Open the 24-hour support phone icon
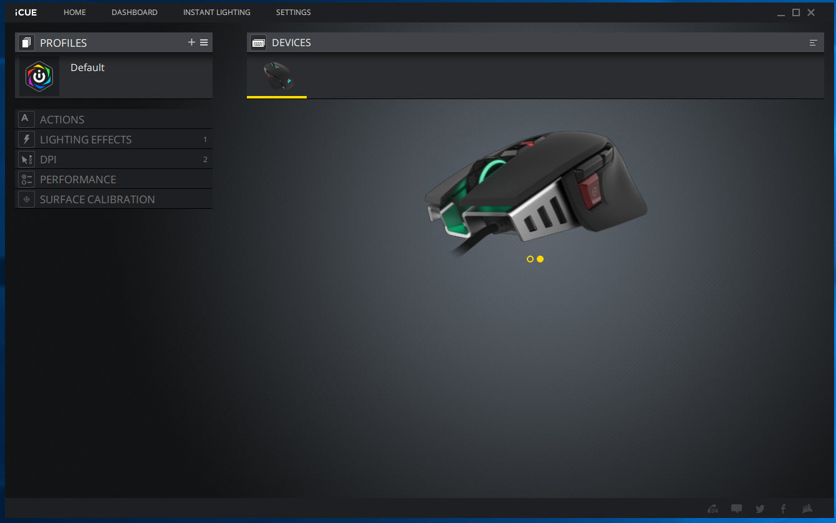This screenshot has height=523, width=836. point(713,509)
